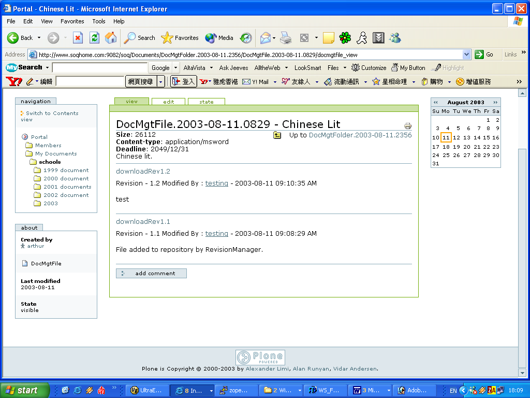The image size is (530, 398).
Task: Switch to the edit tab
Action: [x=169, y=102]
